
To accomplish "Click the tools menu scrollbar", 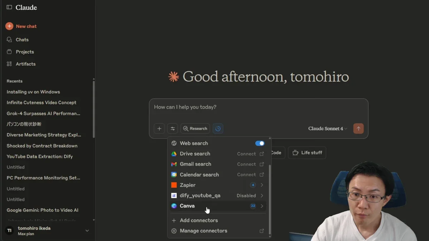I will click(270, 199).
